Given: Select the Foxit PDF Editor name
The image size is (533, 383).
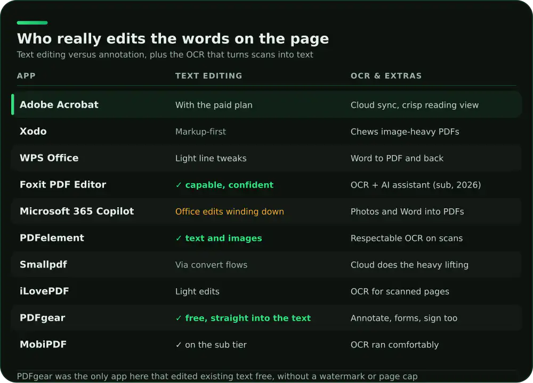Looking at the screenshot, I should [x=63, y=184].
